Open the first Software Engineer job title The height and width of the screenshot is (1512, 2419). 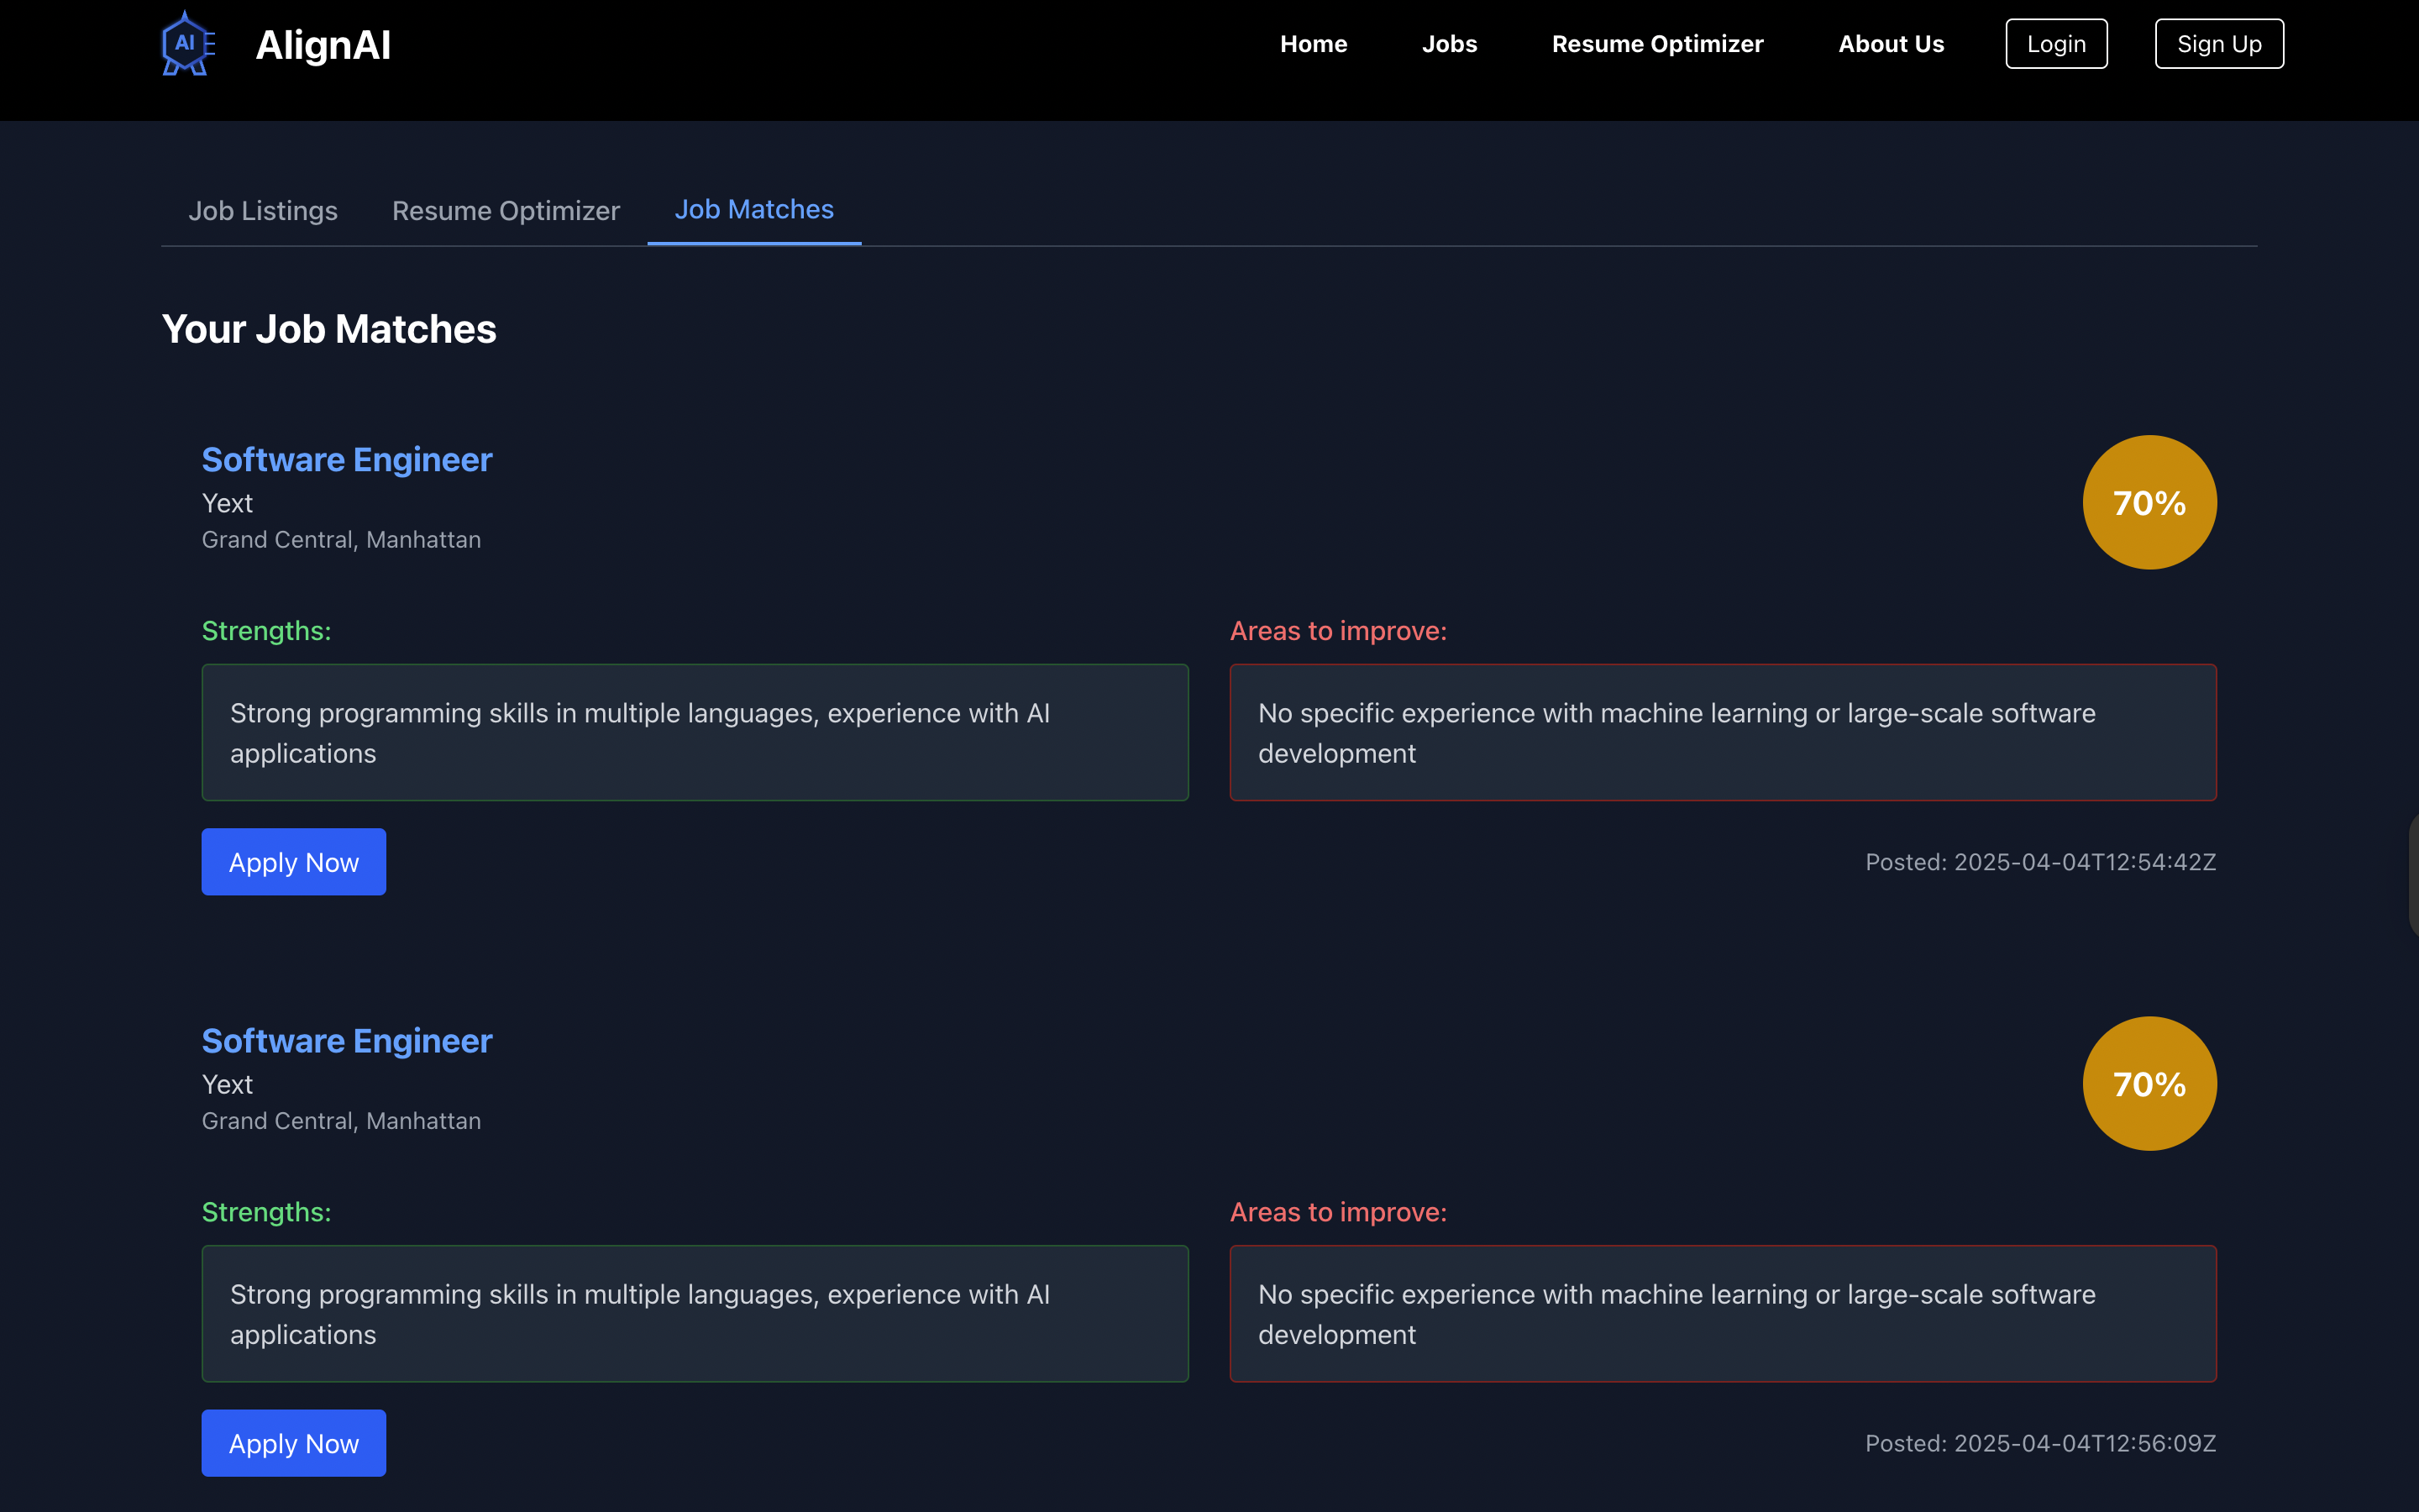[347, 460]
